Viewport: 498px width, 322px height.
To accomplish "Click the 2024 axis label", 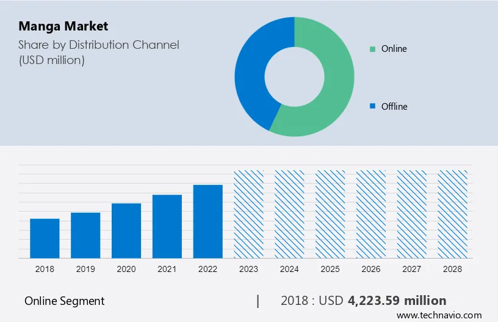I will (289, 269).
